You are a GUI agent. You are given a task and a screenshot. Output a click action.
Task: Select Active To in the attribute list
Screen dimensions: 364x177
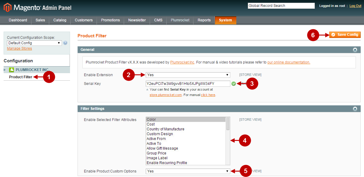(186, 144)
